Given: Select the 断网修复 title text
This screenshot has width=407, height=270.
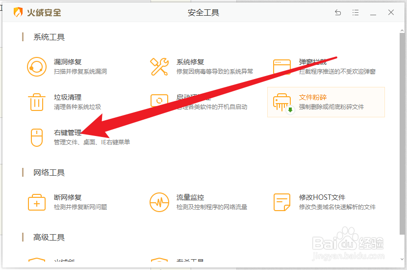Looking at the screenshot, I should point(68,197).
